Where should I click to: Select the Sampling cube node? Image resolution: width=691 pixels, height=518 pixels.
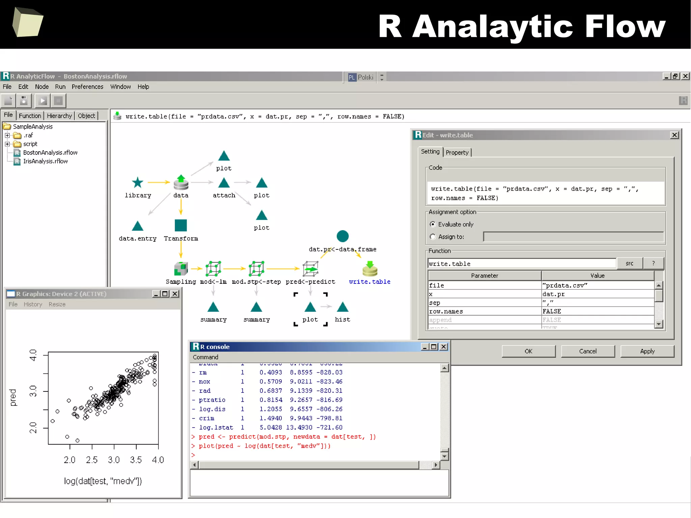pyautogui.click(x=181, y=269)
